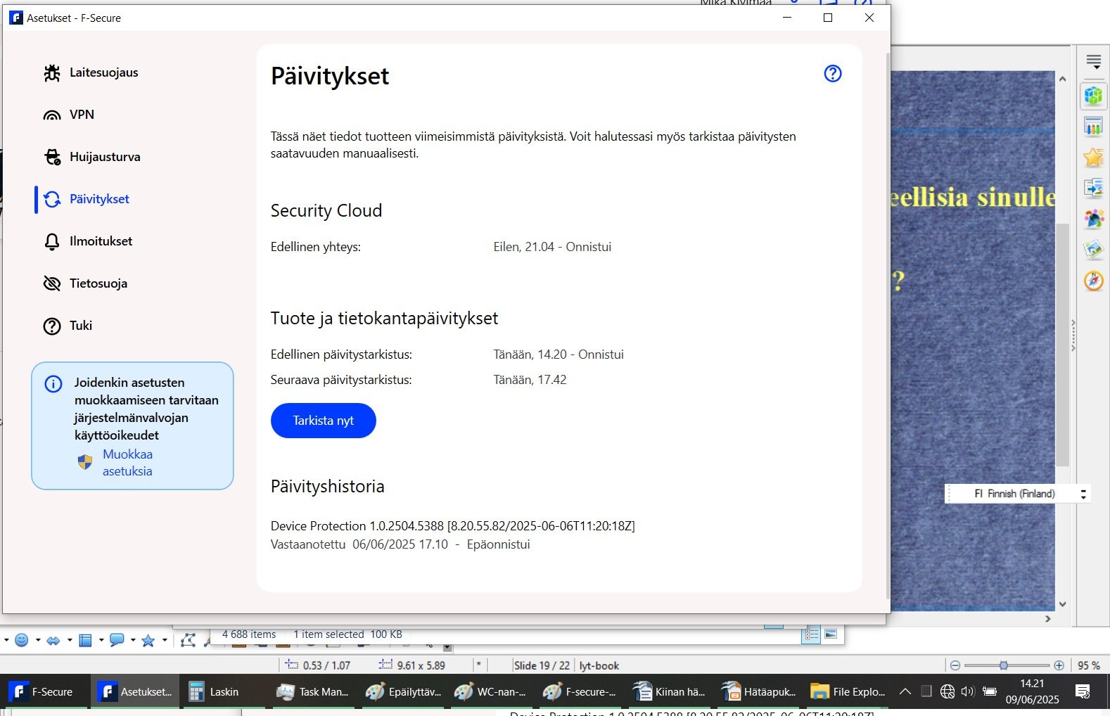Expand block arrows dropdown arrow

(x=69, y=640)
